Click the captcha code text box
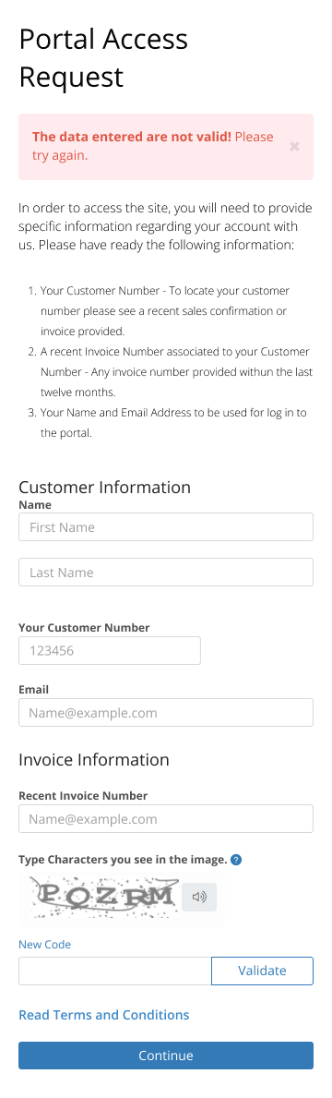This screenshot has height=1098, width=332. click(x=115, y=971)
